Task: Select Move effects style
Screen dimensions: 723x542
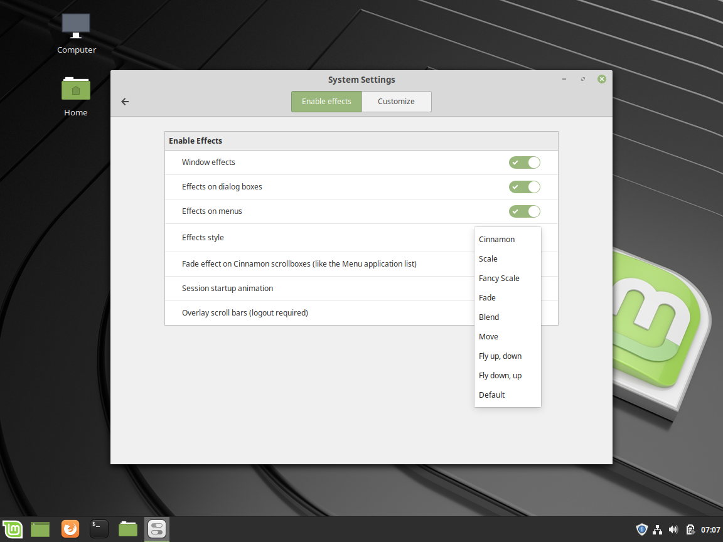Action: tap(507, 336)
